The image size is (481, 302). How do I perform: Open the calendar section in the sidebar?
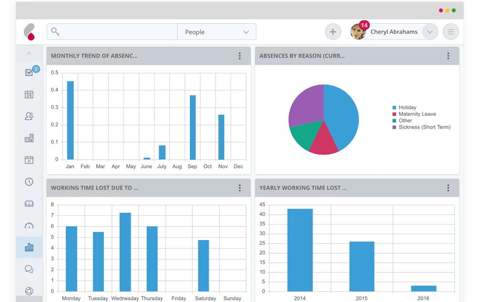(29, 94)
